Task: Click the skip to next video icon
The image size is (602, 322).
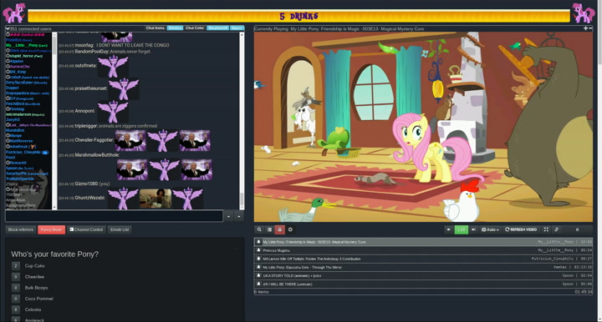Action: (x=577, y=229)
